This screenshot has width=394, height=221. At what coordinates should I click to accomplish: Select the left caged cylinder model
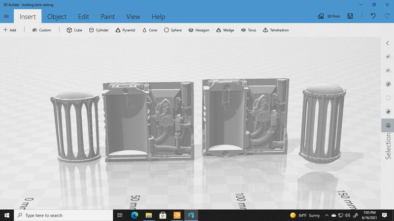76,127
